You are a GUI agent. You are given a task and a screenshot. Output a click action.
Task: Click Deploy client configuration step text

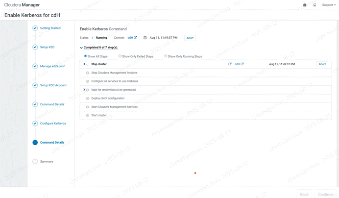(x=108, y=98)
